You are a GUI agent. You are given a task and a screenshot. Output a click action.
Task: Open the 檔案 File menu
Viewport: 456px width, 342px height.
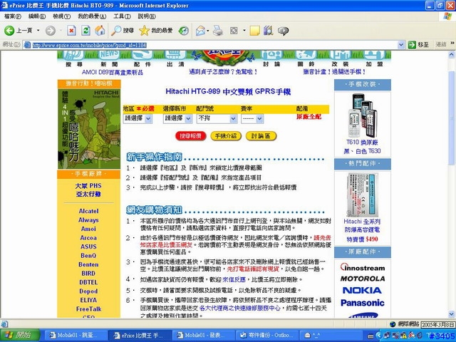13,16
